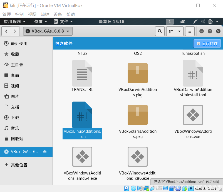The image size is (223, 192).
Task: Click the pen recorder icon in top bar
Action: point(195,22)
